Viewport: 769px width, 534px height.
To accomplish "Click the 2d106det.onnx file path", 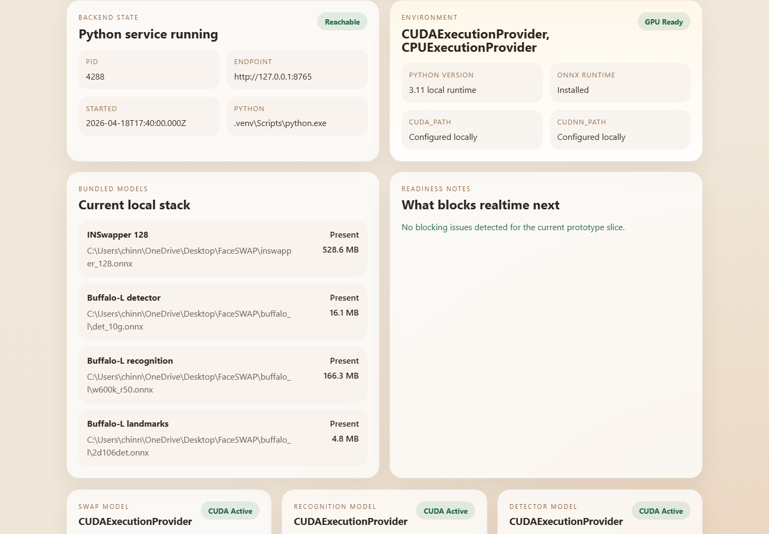I will click(x=189, y=446).
